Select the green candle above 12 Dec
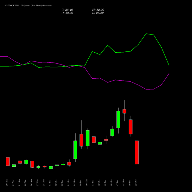This screenshot has height=192, width=192. point(100,143)
